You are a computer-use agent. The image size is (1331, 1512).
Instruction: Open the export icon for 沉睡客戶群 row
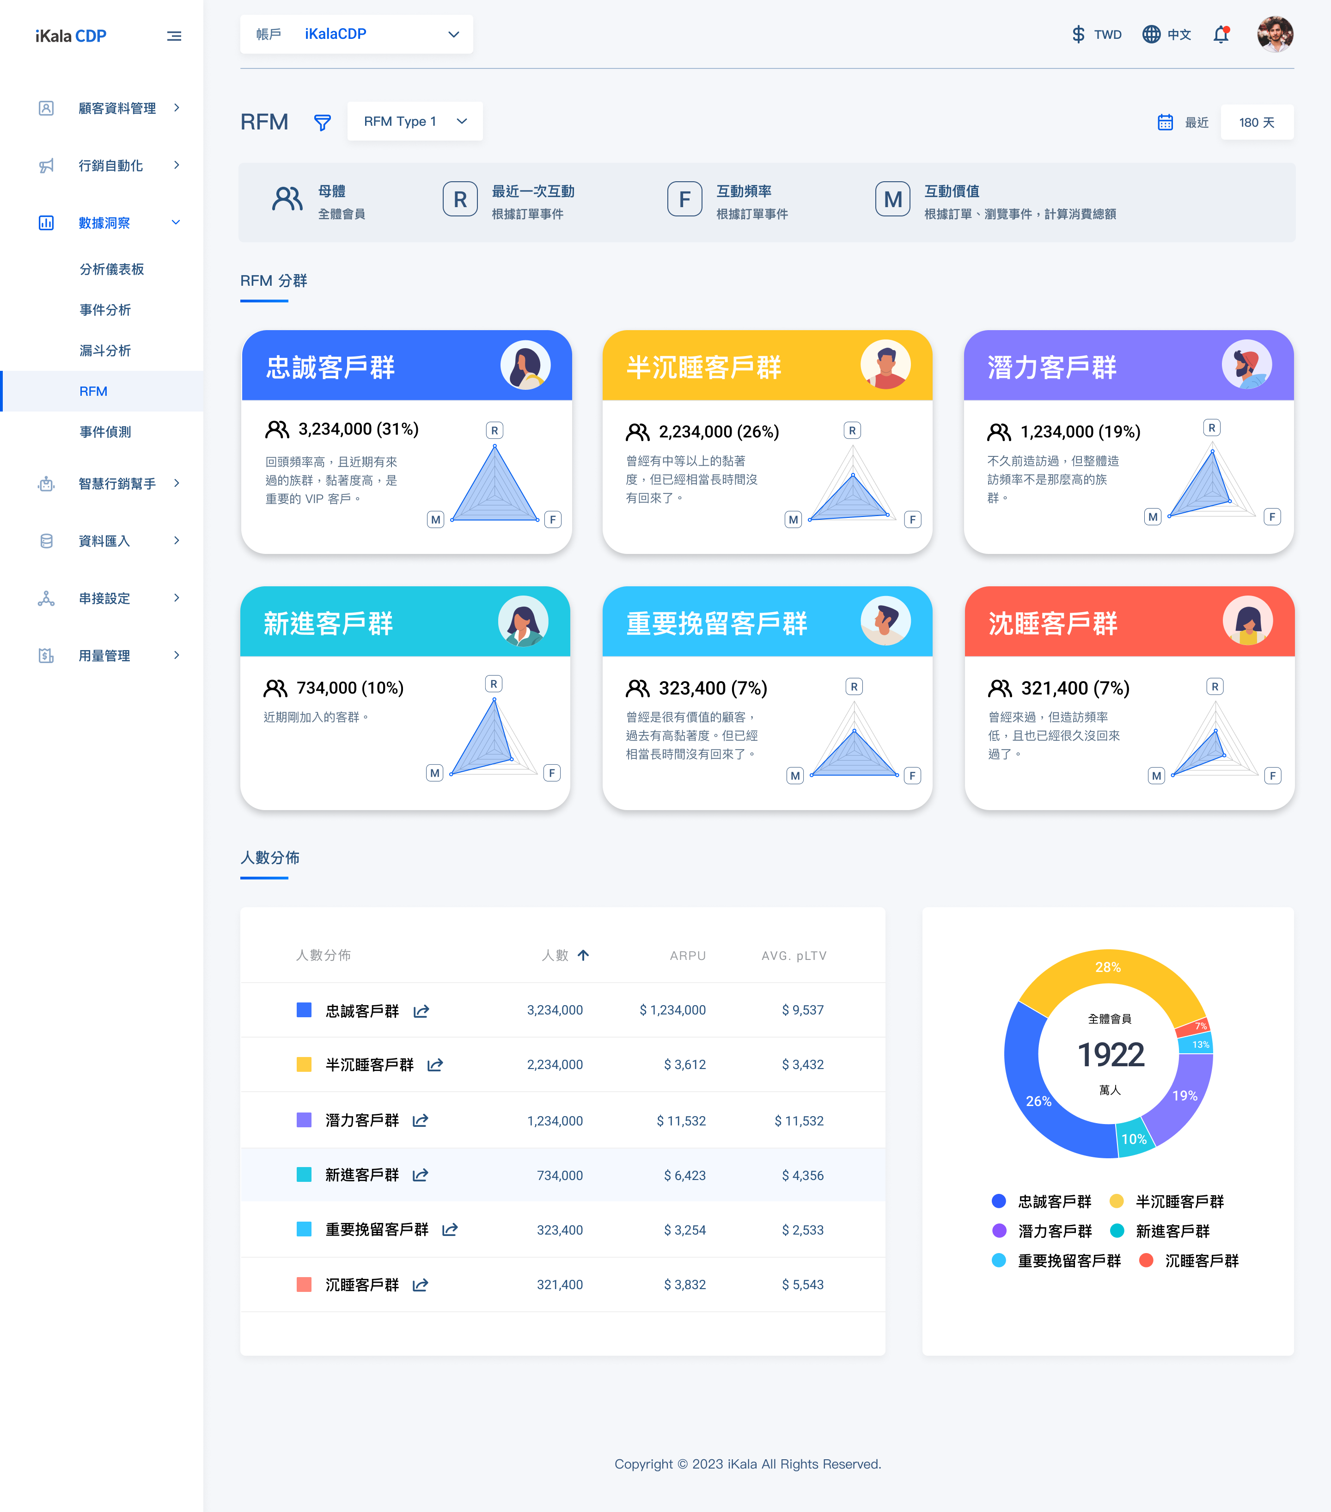click(421, 1285)
